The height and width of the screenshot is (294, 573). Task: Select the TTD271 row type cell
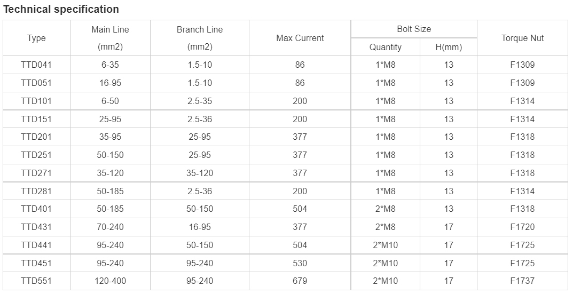click(x=36, y=173)
